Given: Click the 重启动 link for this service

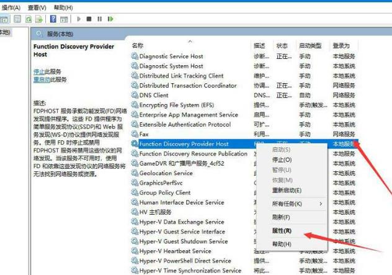Looking at the screenshot, I should pyautogui.click(x=42, y=79).
